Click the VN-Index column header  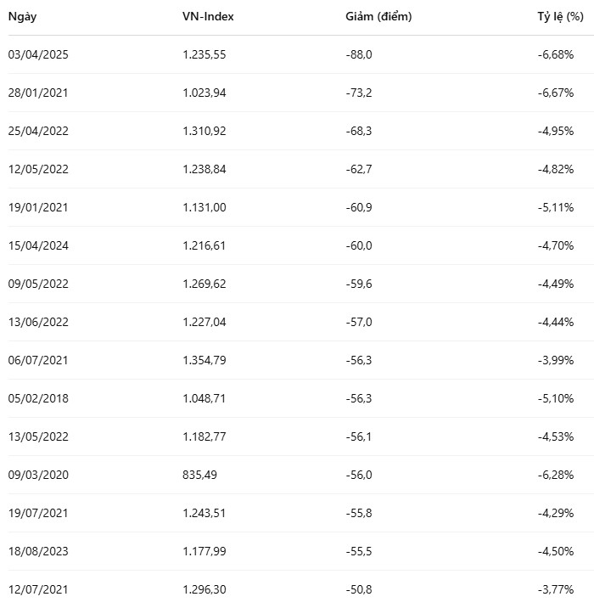pyautogui.click(x=208, y=16)
